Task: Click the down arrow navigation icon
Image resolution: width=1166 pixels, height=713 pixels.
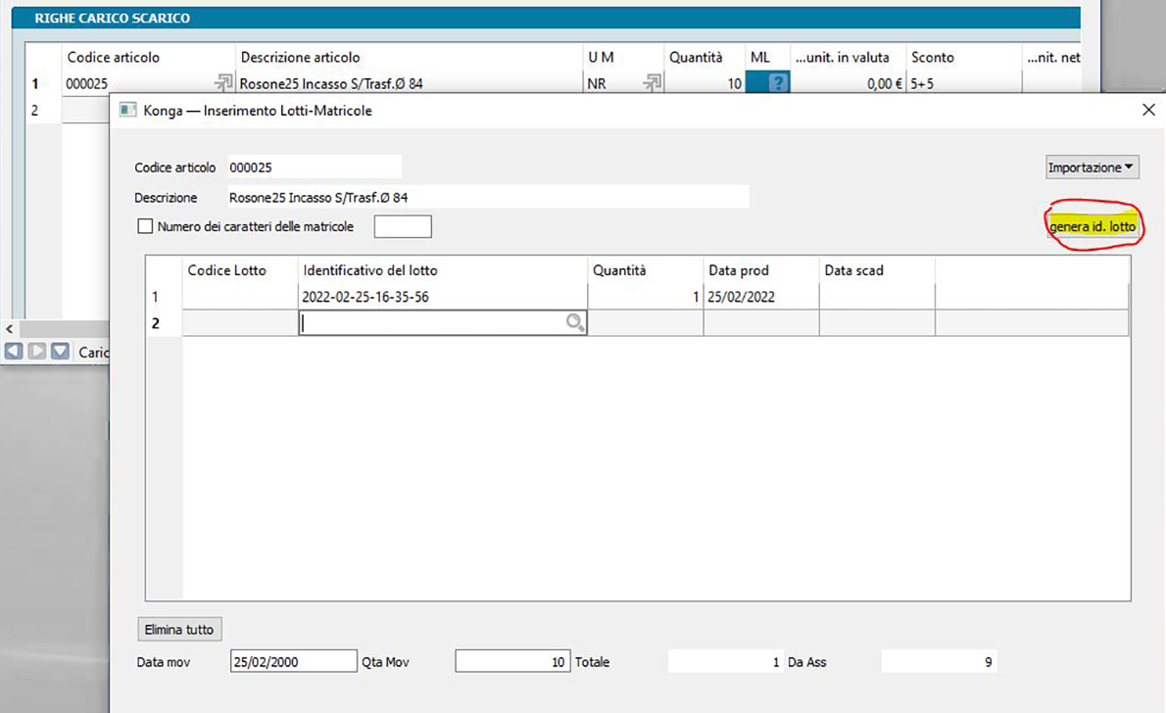Action: (61, 352)
